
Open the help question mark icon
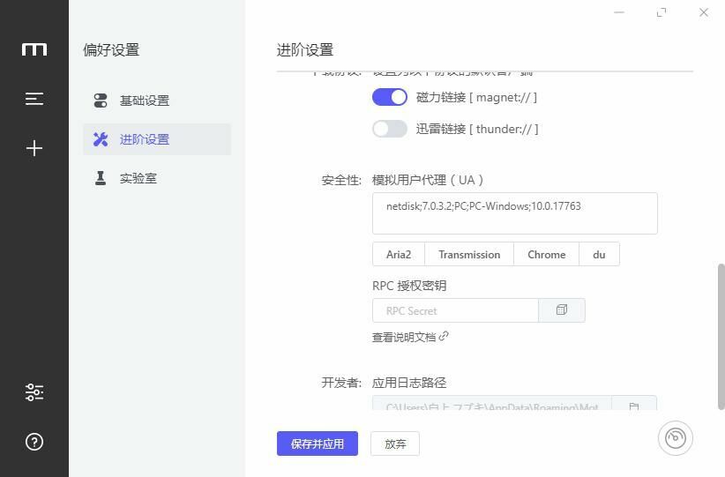pos(34,442)
